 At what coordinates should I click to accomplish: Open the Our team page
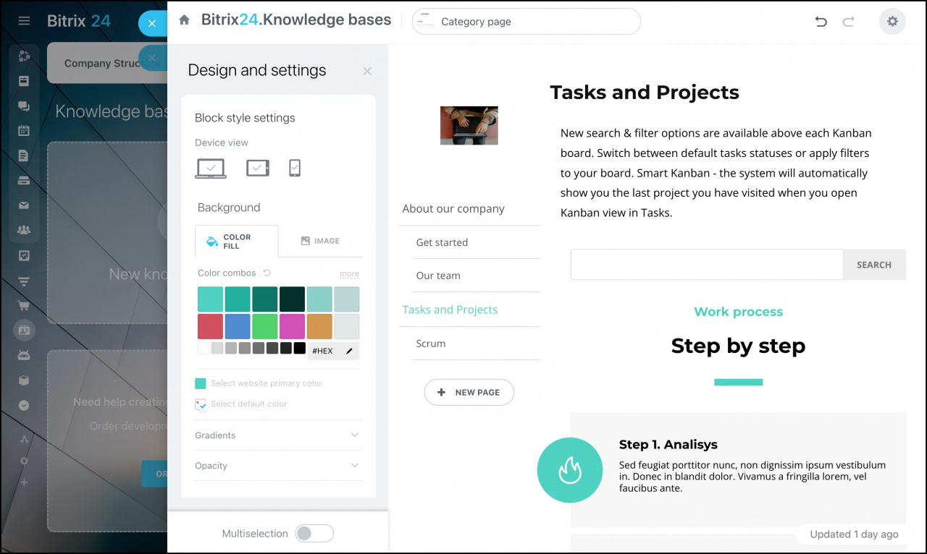point(438,276)
